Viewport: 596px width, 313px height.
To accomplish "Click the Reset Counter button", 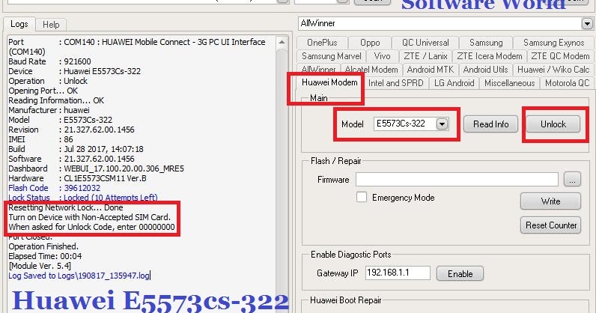I will pos(551,225).
